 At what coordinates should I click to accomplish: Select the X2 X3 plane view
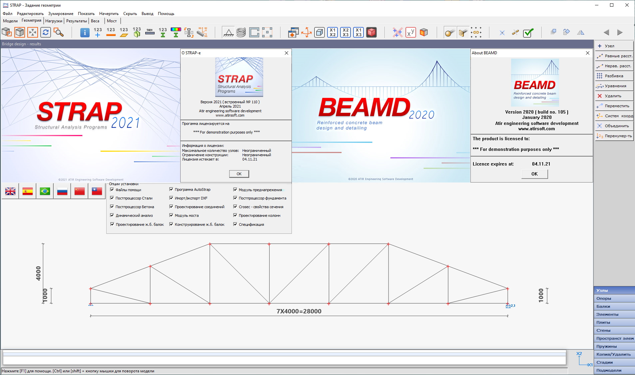345,32
